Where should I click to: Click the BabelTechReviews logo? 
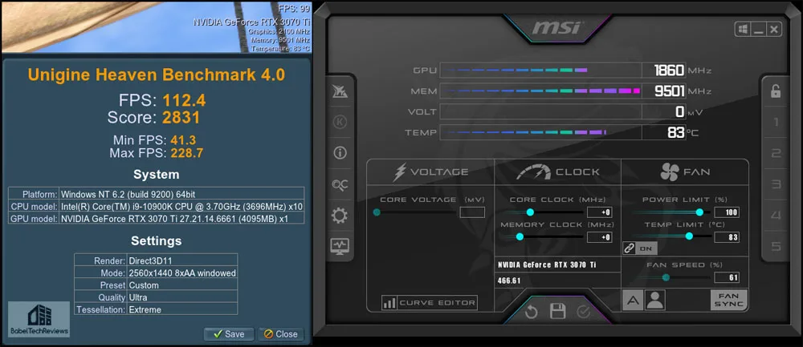coord(39,319)
